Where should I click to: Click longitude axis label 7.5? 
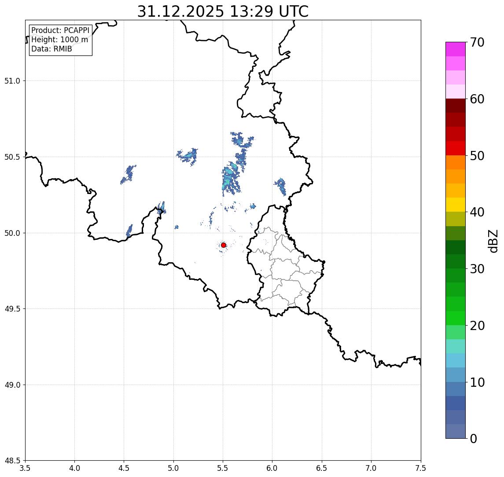pos(421,468)
